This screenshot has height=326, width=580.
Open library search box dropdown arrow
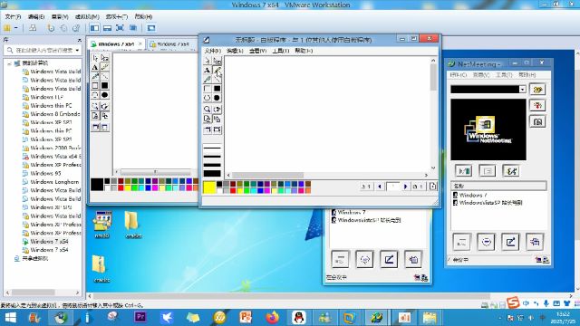tap(77, 50)
